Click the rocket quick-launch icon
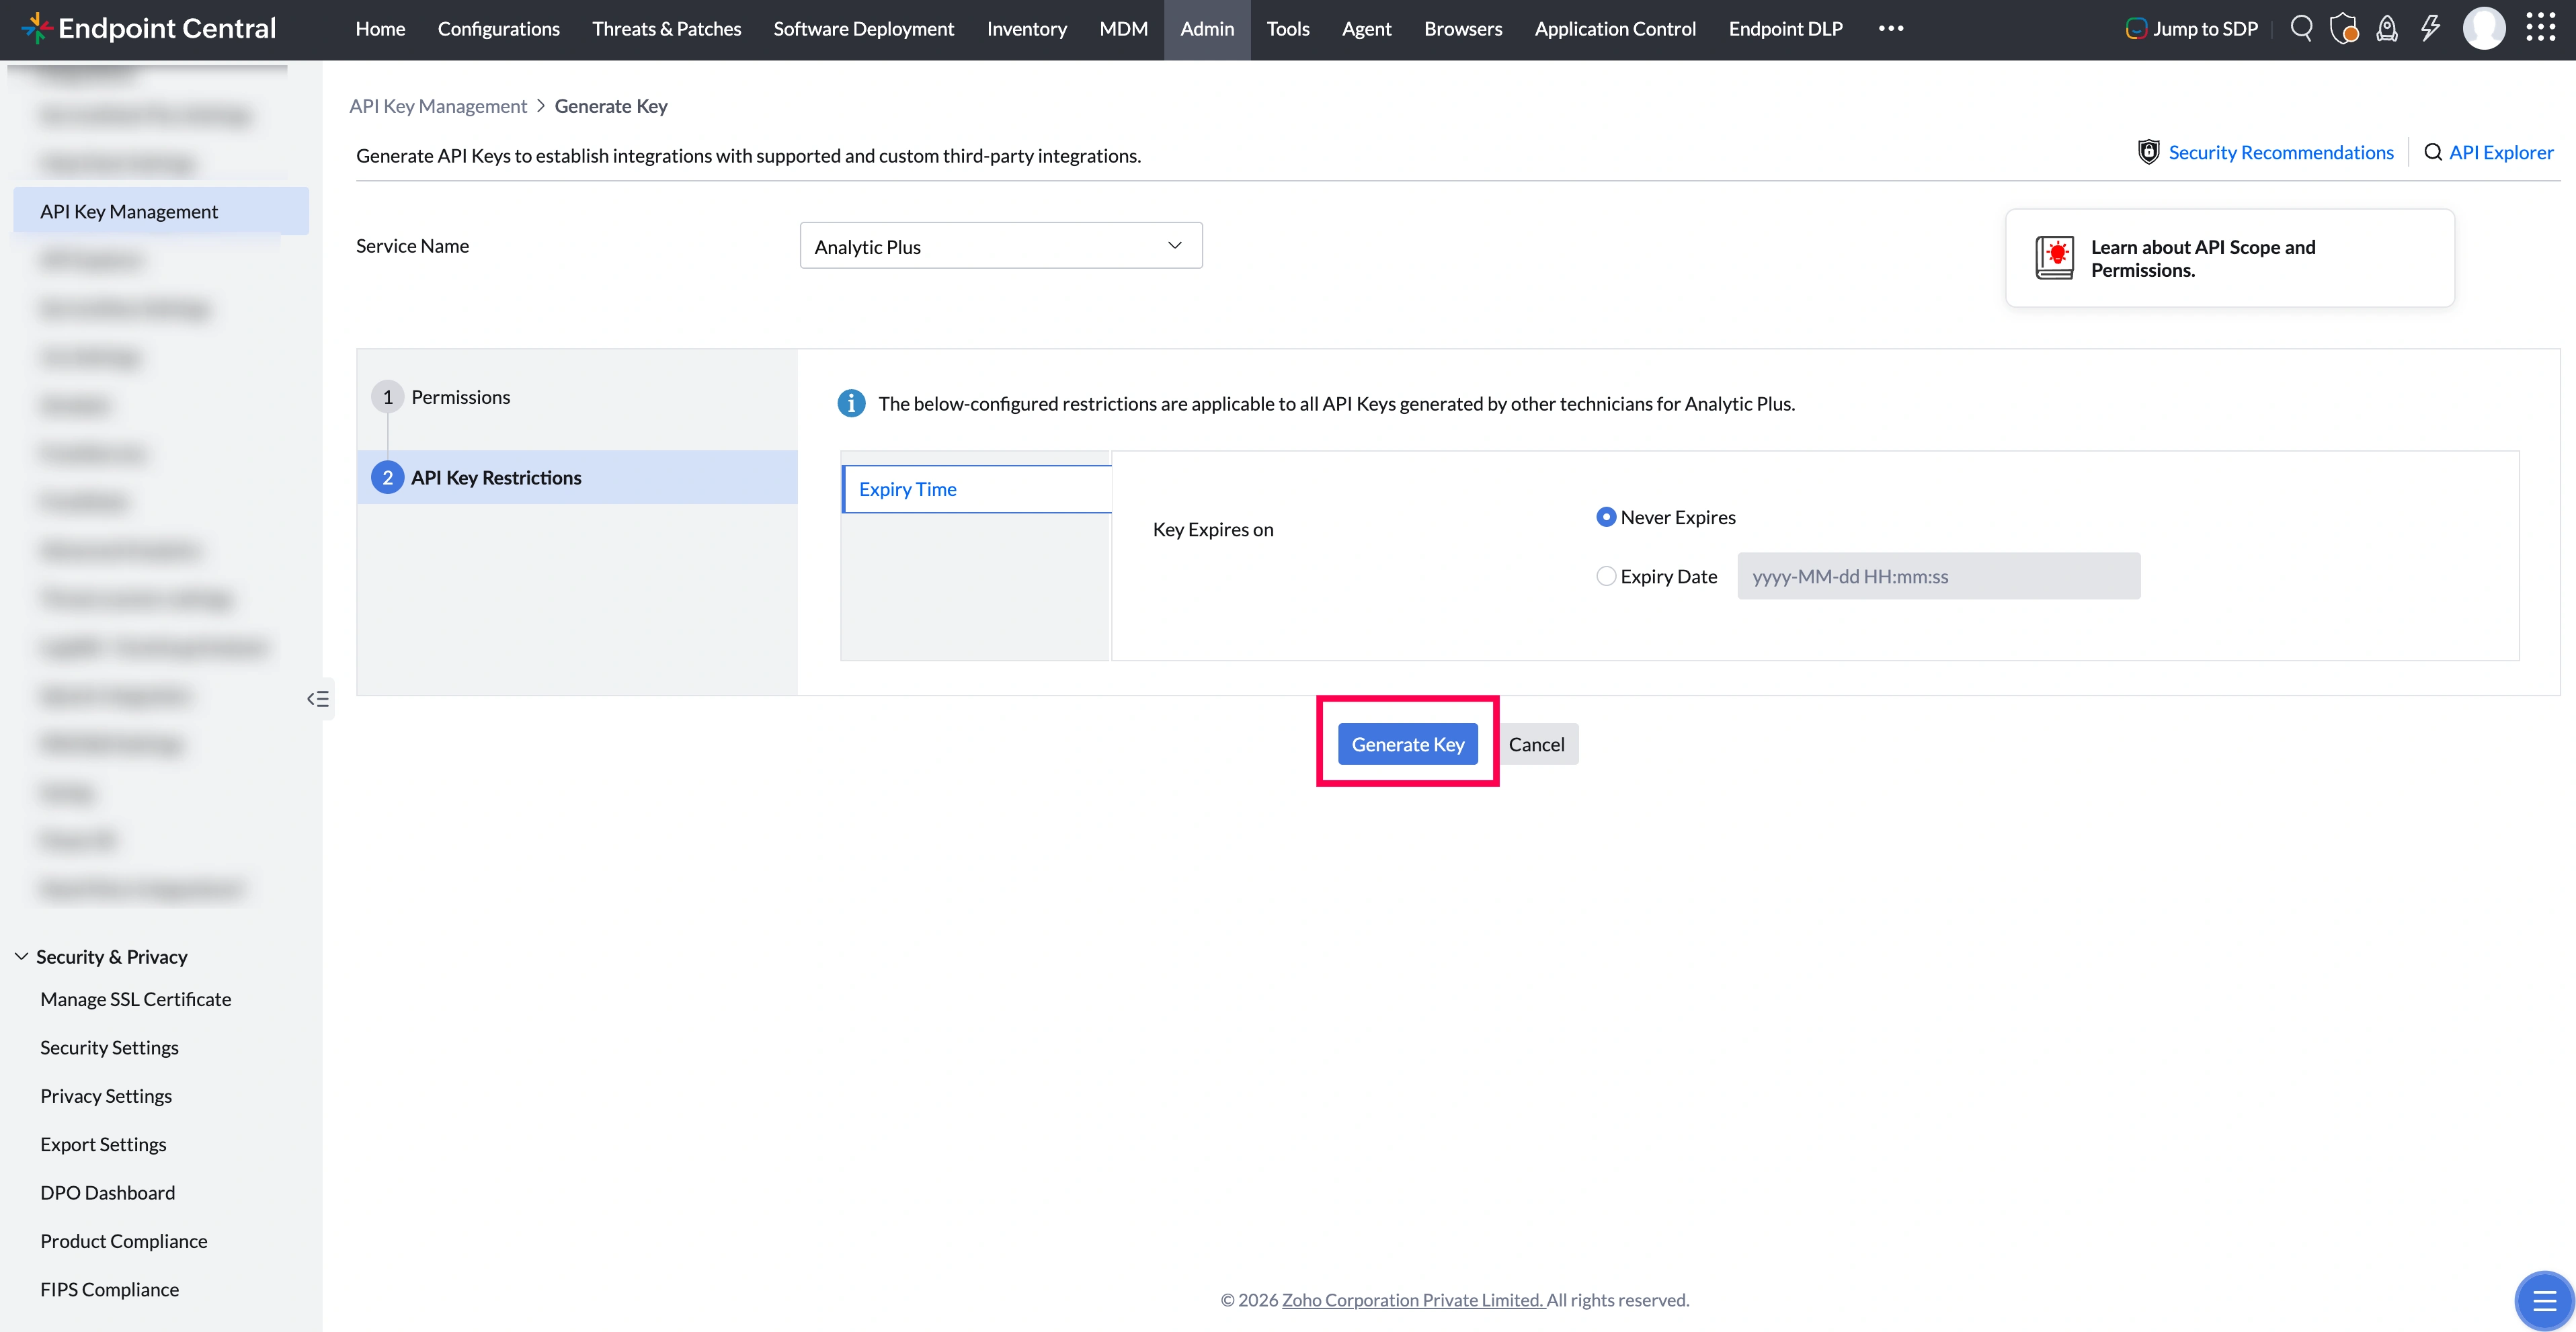Image resolution: width=2576 pixels, height=1332 pixels. (x=2387, y=28)
